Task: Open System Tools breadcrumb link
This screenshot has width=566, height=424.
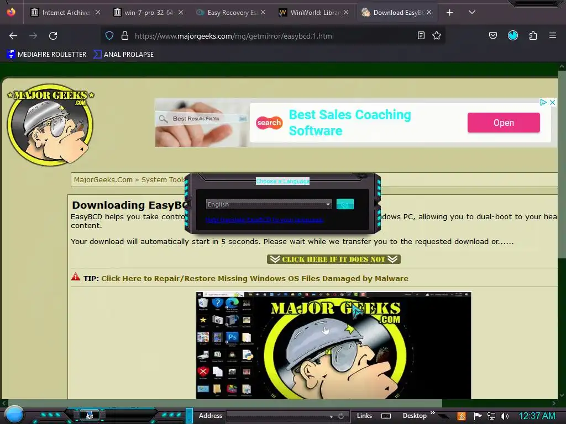Action: tap(163, 179)
